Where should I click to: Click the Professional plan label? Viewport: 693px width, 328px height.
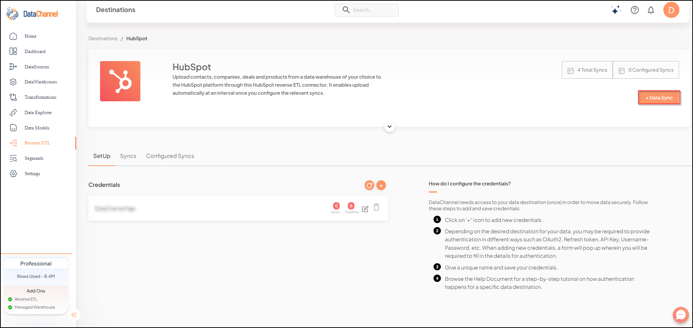36,264
